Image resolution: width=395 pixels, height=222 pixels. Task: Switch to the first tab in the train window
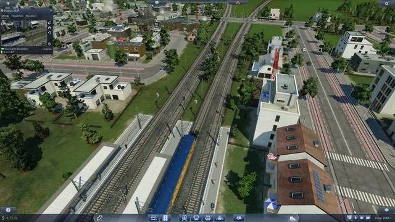click(x=5, y=16)
